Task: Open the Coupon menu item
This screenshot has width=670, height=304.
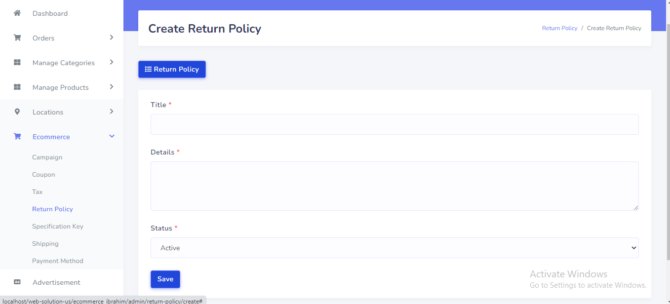Action: (43, 175)
